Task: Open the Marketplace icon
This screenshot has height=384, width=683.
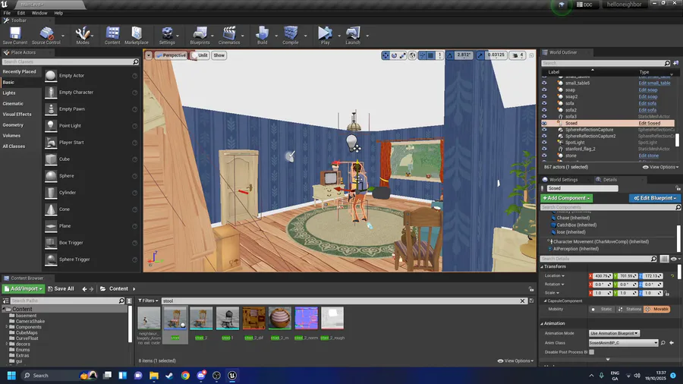Action: [137, 36]
